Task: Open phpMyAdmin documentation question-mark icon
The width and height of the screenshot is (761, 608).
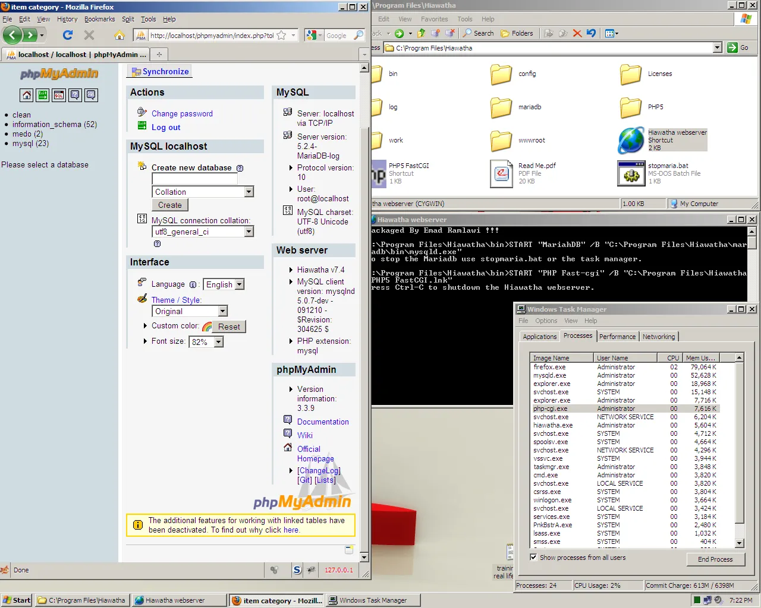Action: [76, 95]
